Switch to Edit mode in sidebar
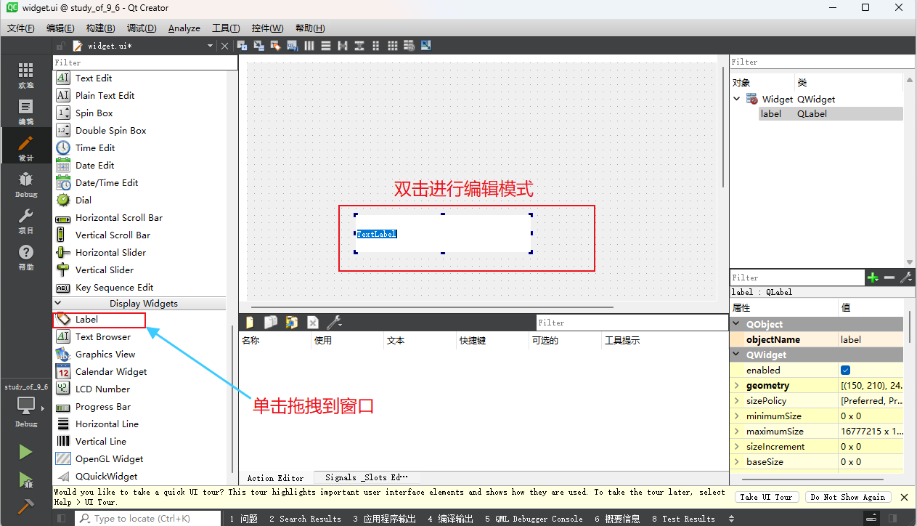This screenshot has width=917, height=526. (x=26, y=112)
